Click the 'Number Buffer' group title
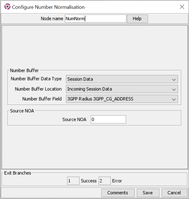Viewport: 189px width, 199px height. click(x=24, y=71)
